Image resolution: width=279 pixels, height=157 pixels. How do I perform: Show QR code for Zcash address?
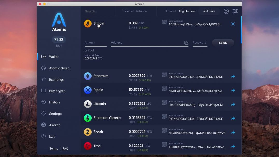coord(164,130)
